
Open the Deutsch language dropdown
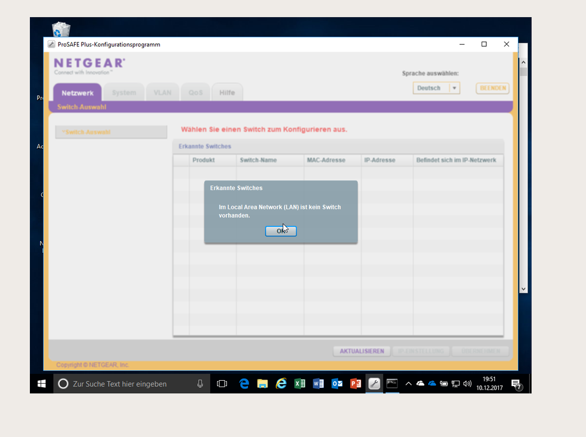pyautogui.click(x=436, y=88)
